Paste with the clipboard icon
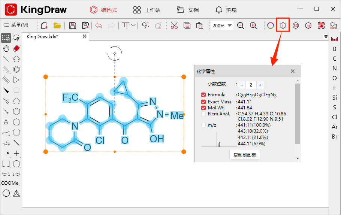This screenshot has height=215, width=341. (x=200, y=25)
